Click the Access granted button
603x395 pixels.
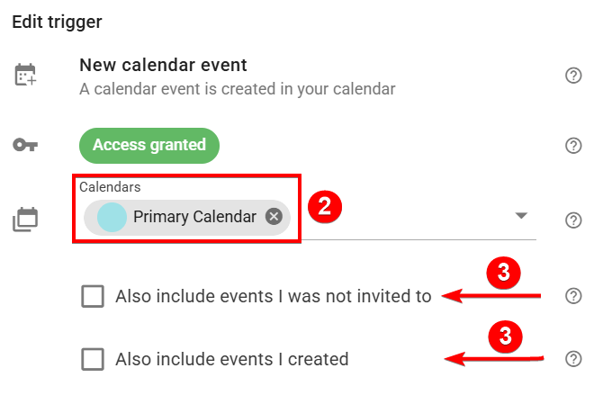(x=149, y=145)
